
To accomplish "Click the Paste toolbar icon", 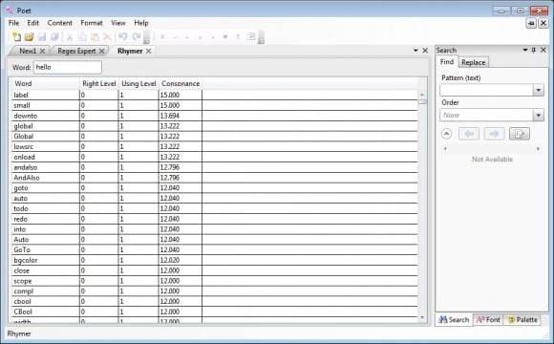I will point(95,36).
